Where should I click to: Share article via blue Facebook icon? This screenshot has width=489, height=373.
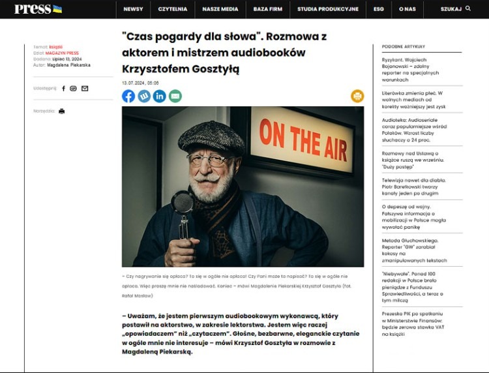[128, 96]
